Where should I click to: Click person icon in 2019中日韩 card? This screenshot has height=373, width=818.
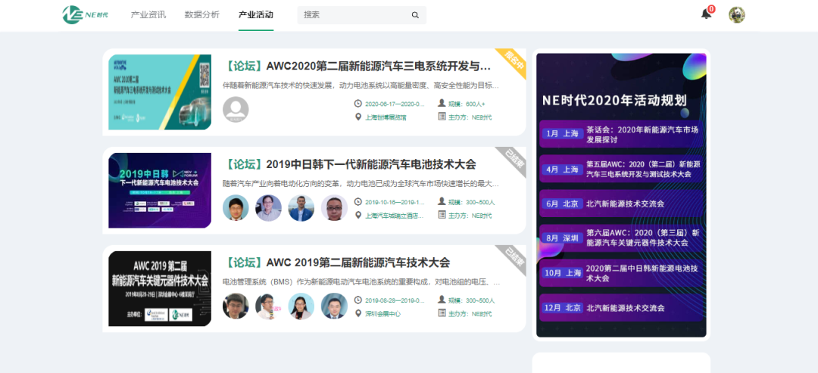click(442, 201)
